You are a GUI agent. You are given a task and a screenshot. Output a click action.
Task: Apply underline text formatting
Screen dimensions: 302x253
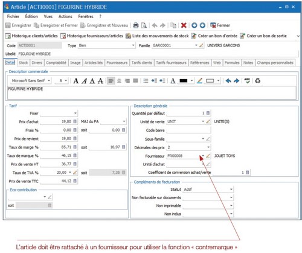(92, 81)
